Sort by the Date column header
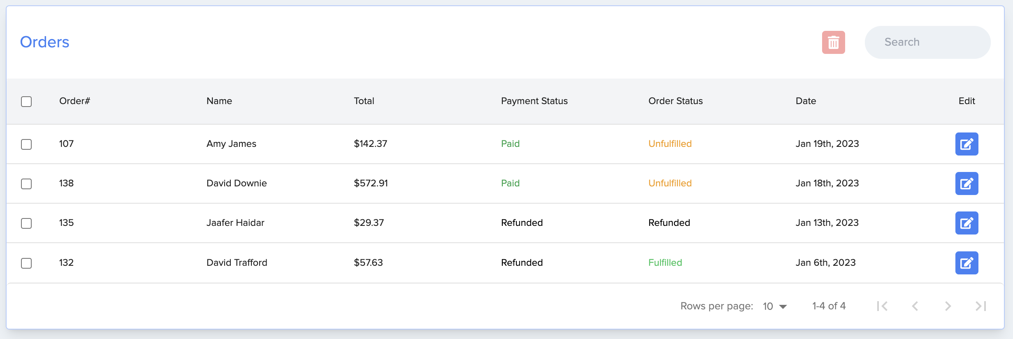 [x=805, y=101]
